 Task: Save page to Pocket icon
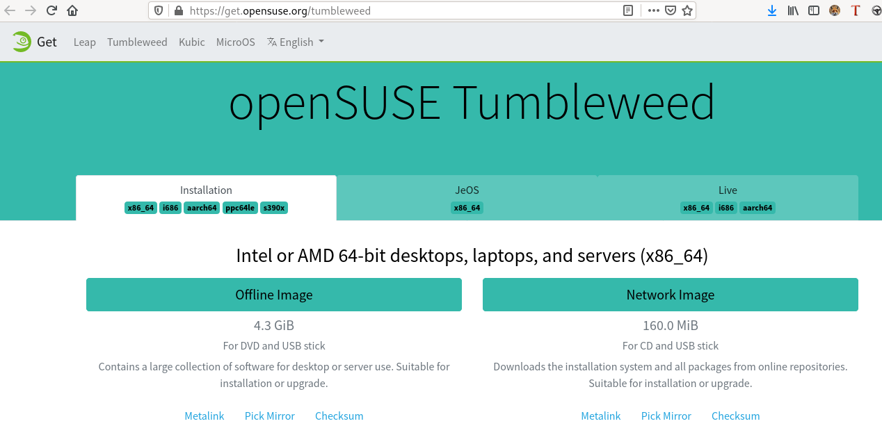click(x=671, y=10)
